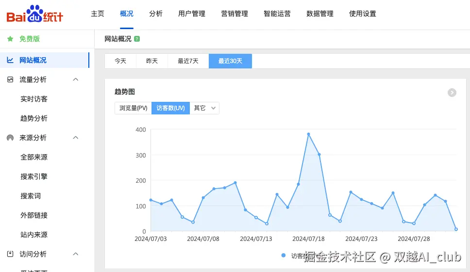The width and height of the screenshot is (470, 272).
Task: Open 营销管理 in top navigation
Action: (235, 14)
